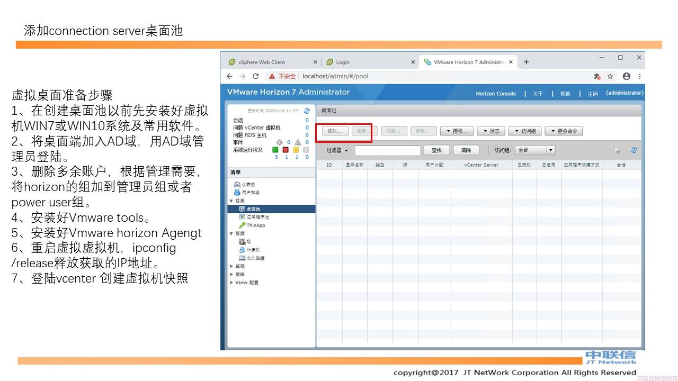Click the 不安全 security warning icon

[272, 76]
